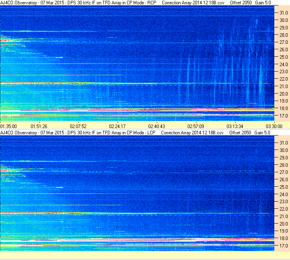Select the 02:57:09 time axis label
The height and width of the screenshot is (260, 290).
pyautogui.click(x=196, y=126)
